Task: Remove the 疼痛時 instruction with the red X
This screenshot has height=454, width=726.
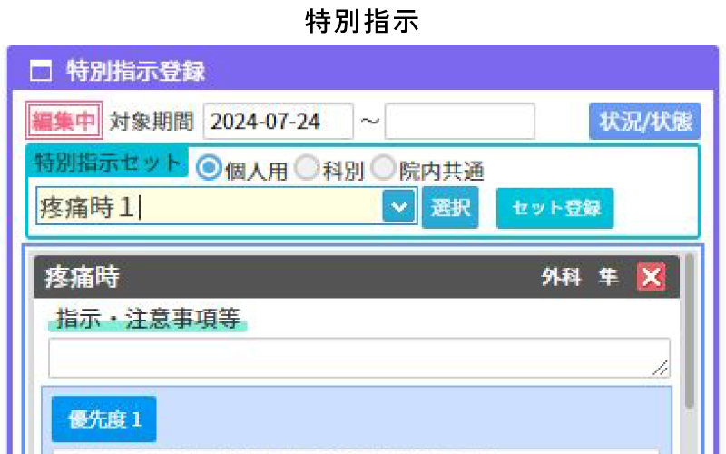Action: click(x=651, y=277)
